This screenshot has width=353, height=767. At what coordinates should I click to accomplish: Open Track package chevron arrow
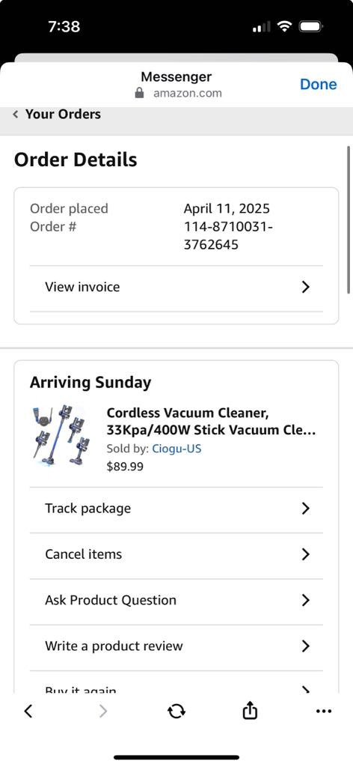[306, 509]
